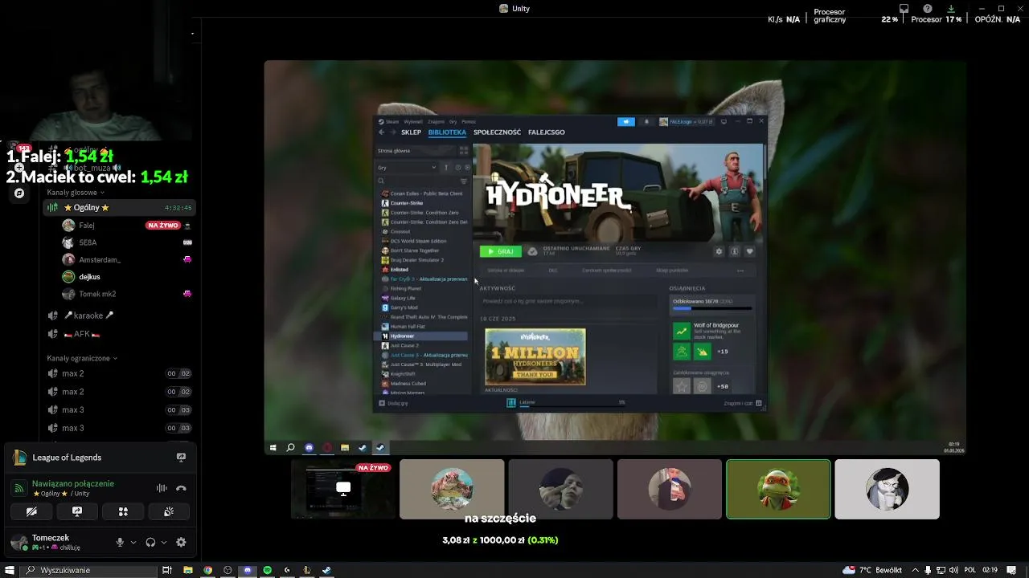Mute the microphone in Discord user panel
The image size is (1029, 578).
coord(120,543)
